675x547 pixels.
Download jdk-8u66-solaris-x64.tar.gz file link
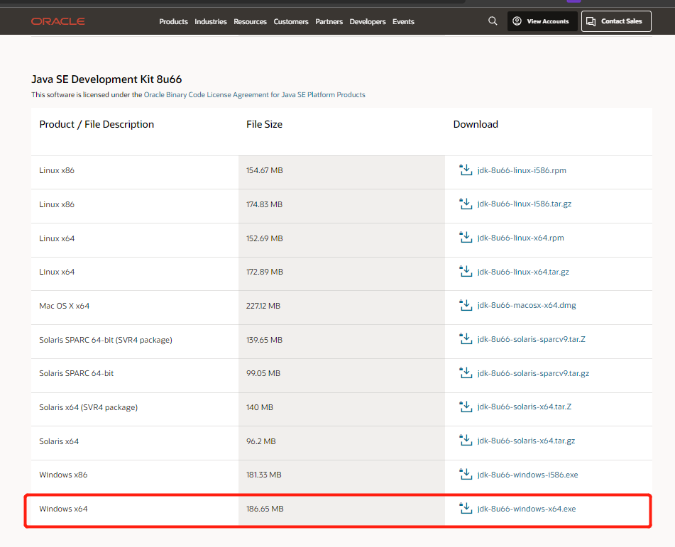tap(526, 441)
